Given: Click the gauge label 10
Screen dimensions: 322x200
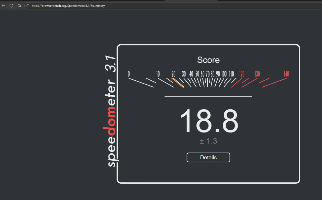Looking at the screenshot, I should [x=158, y=74].
